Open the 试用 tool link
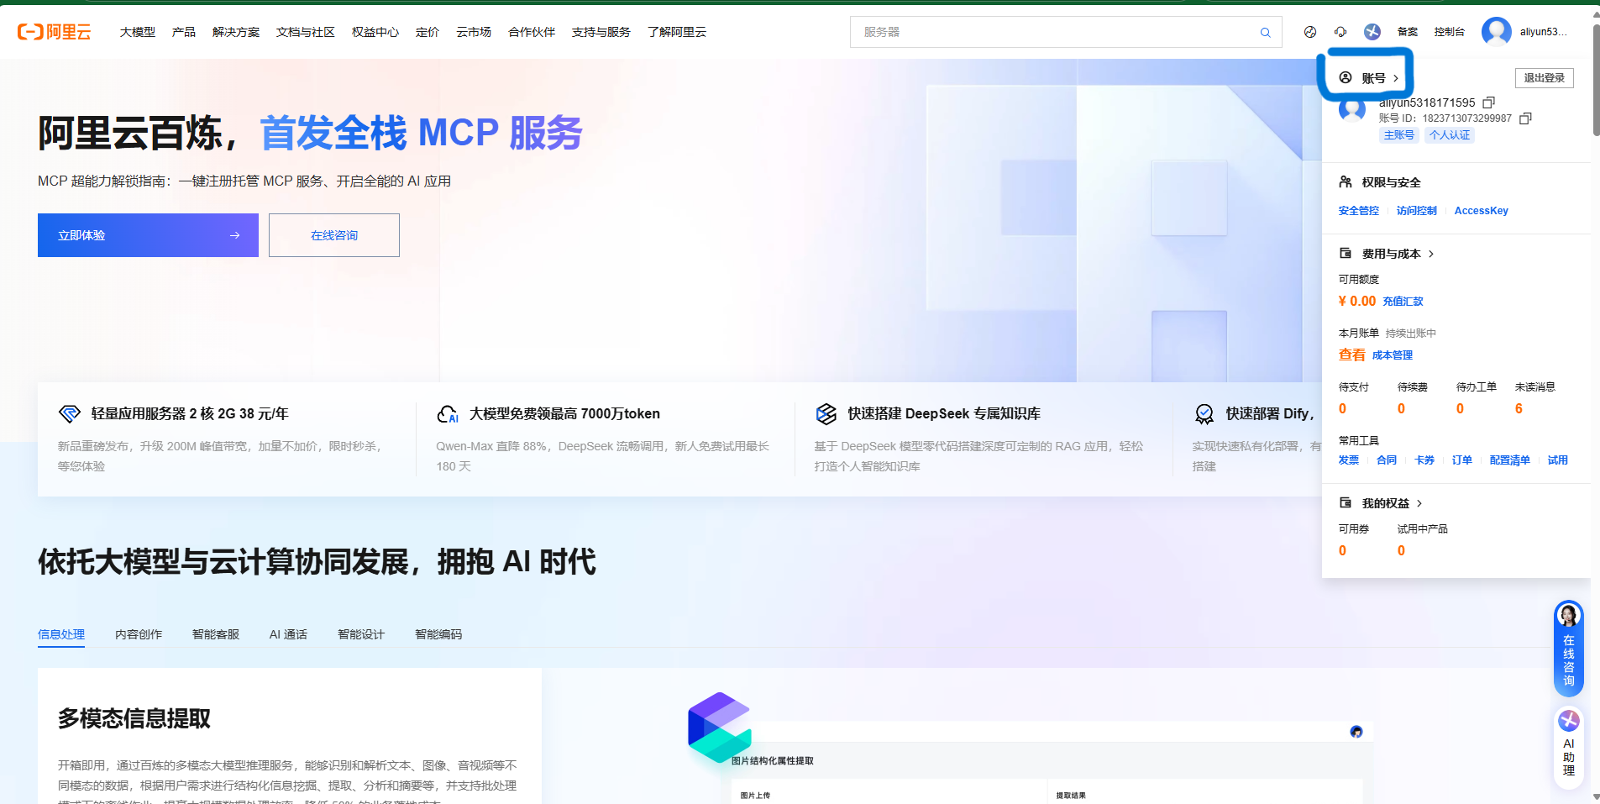The height and width of the screenshot is (804, 1600). point(1558,460)
